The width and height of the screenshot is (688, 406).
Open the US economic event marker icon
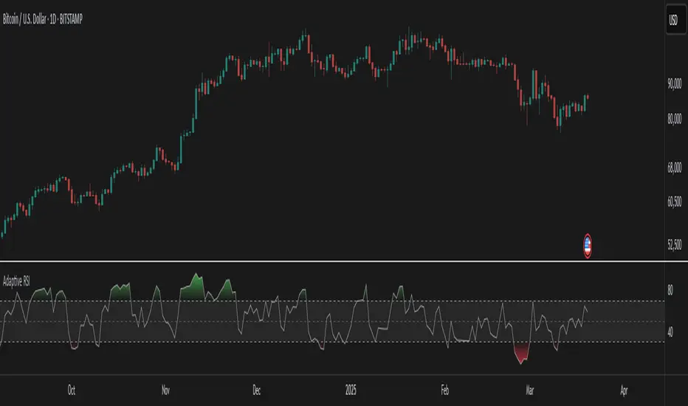[x=587, y=245]
